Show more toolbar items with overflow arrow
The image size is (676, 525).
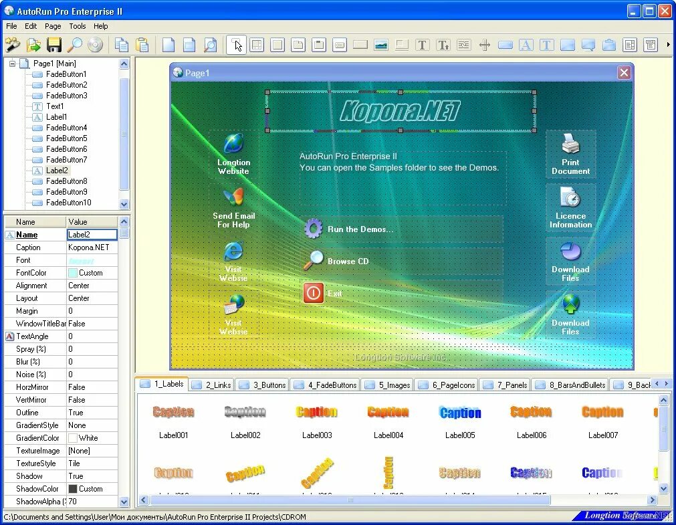tap(668, 44)
